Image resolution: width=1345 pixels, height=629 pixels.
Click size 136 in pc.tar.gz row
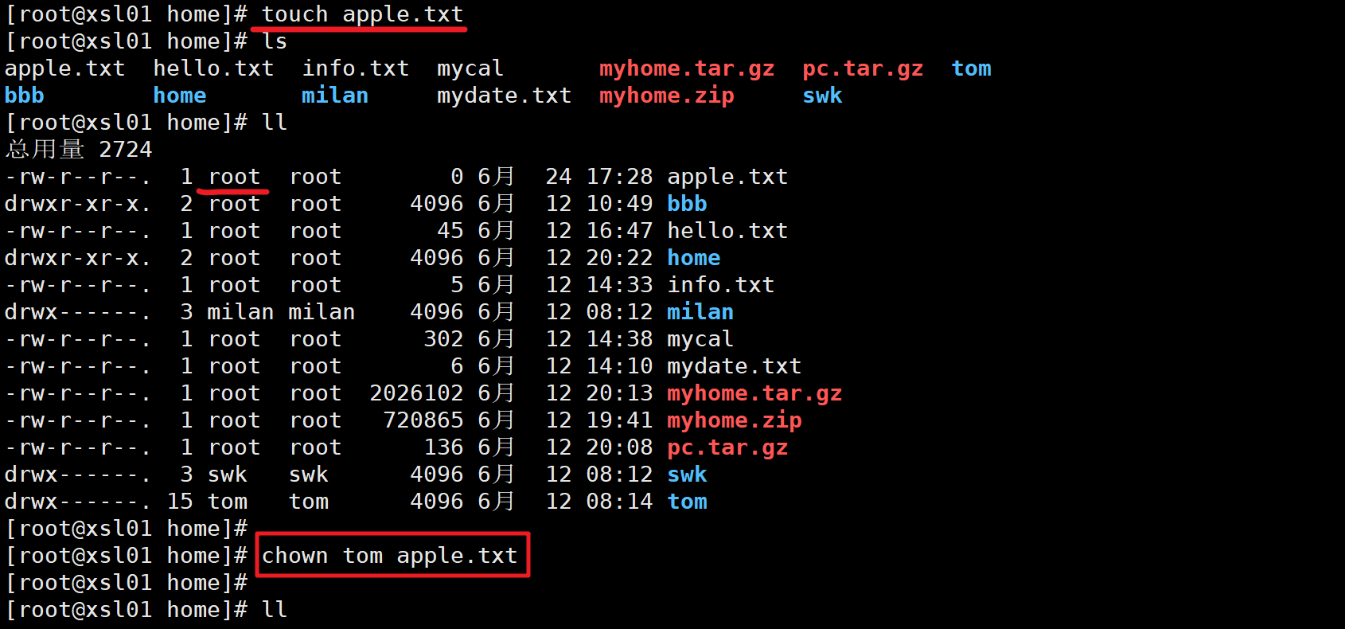[443, 447]
